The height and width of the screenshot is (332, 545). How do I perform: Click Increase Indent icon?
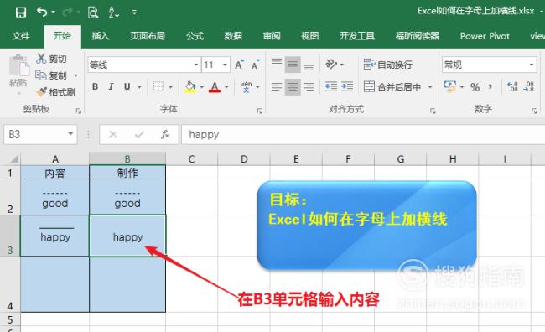[347, 86]
